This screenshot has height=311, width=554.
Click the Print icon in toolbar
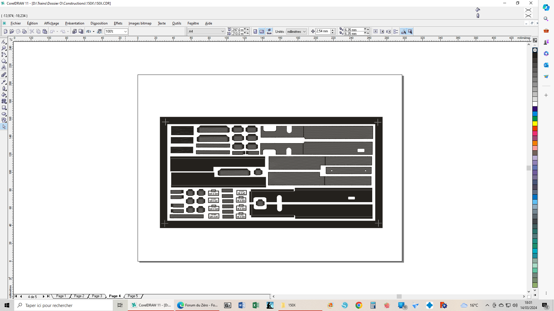[x=25, y=31]
